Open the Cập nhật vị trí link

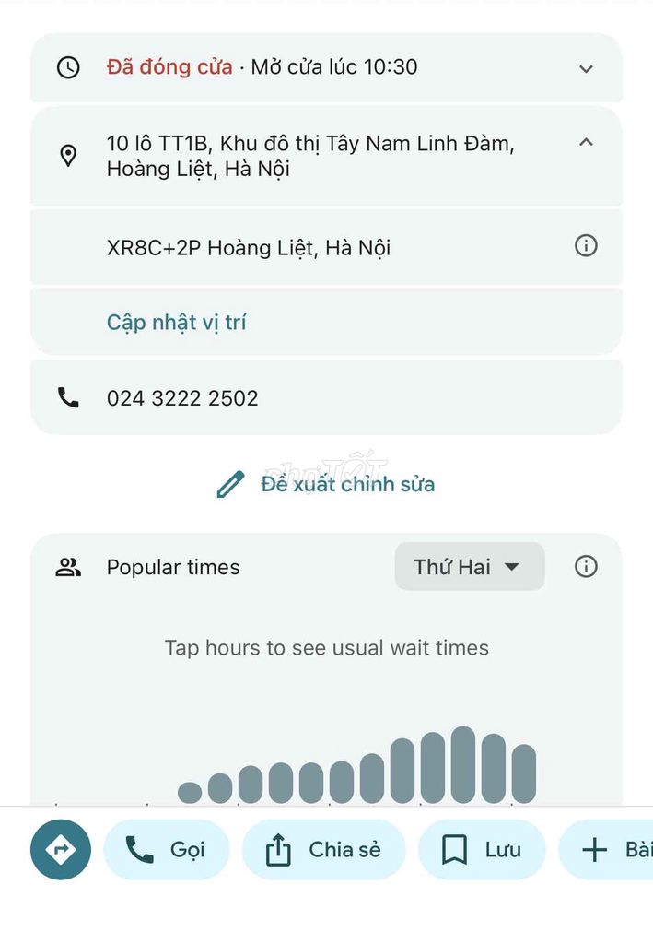point(176,323)
